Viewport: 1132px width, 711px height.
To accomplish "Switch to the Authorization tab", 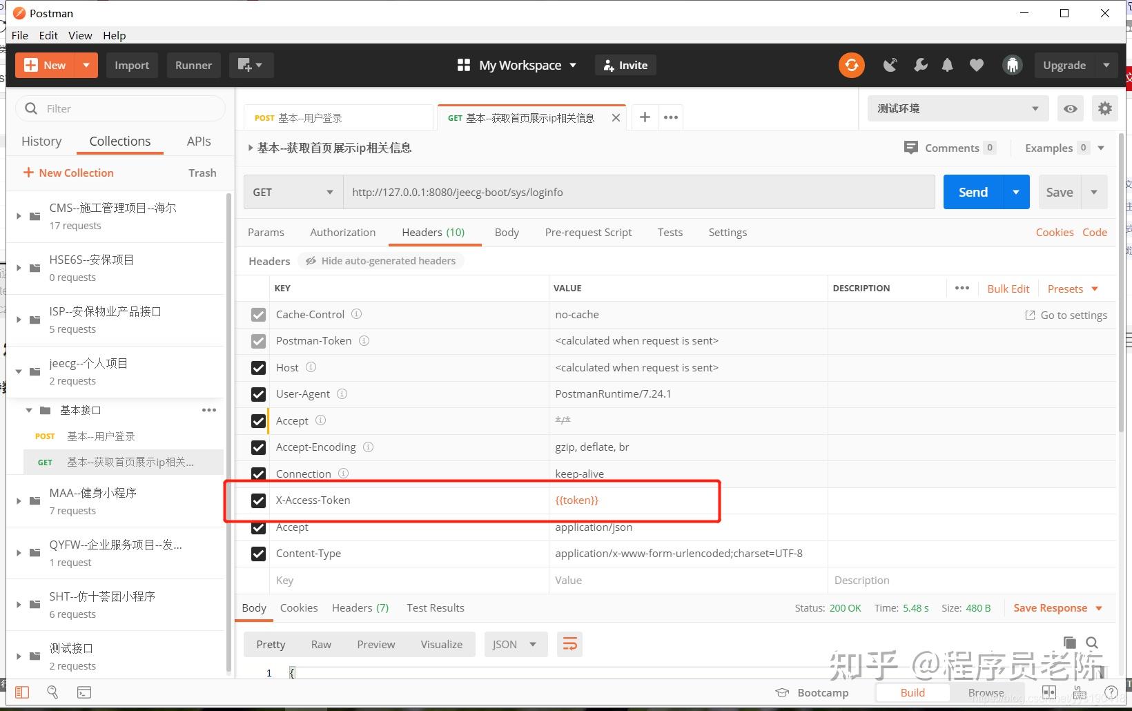I will pyautogui.click(x=343, y=232).
